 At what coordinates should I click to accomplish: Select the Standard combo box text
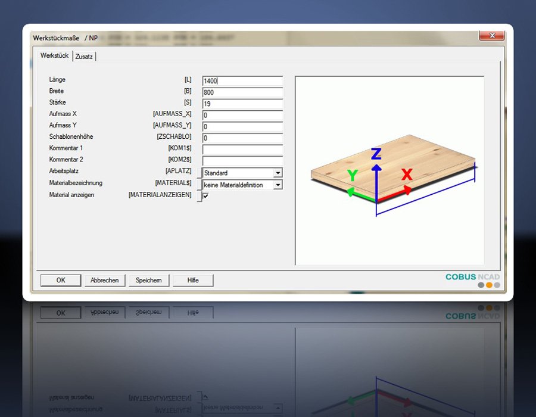click(x=216, y=173)
